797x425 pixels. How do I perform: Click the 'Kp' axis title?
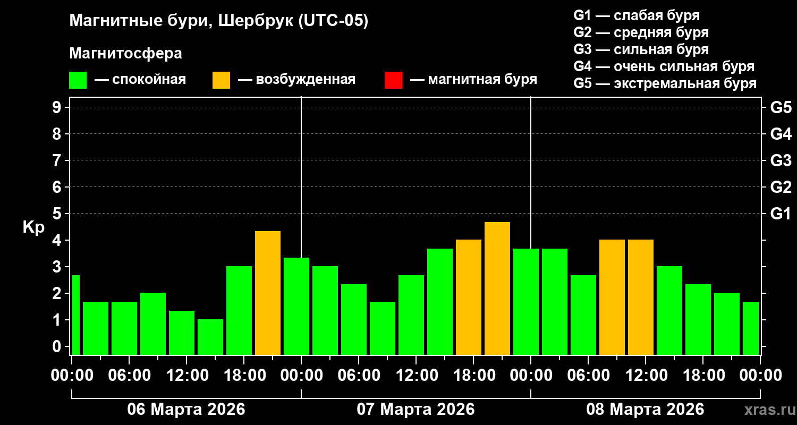click(x=33, y=227)
